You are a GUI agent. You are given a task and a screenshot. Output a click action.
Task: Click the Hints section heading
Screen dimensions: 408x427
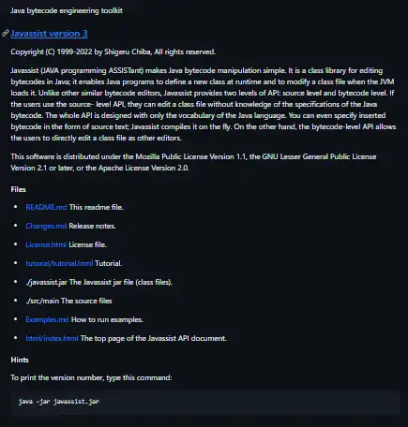20,360
